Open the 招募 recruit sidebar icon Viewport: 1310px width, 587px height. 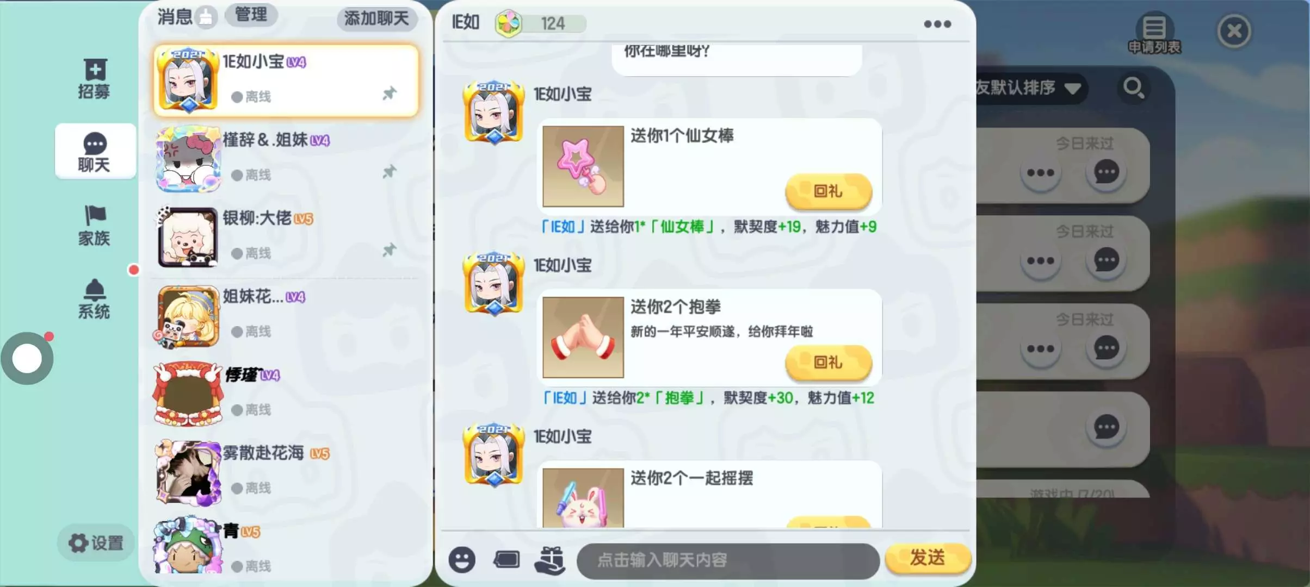(94, 79)
